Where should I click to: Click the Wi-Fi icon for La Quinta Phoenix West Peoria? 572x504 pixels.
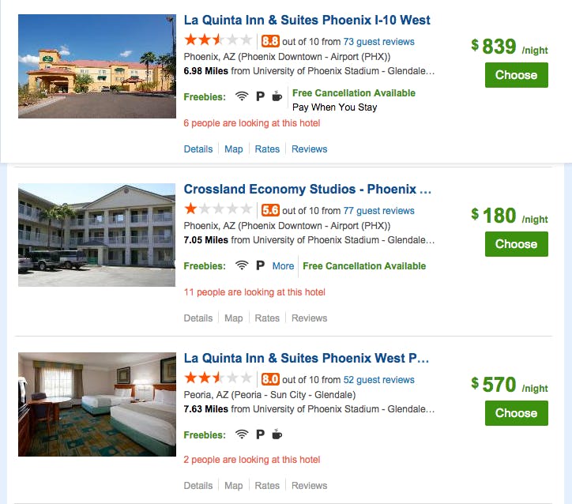pos(242,434)
